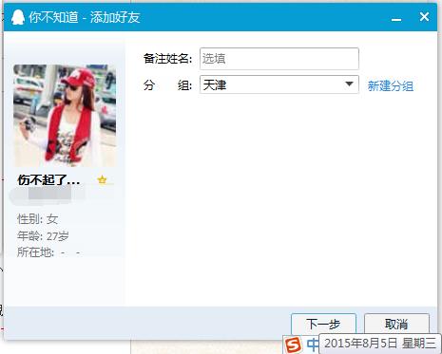
Task: Click the 取消 button
Action: pyautogui.click(x=396, y=324)
